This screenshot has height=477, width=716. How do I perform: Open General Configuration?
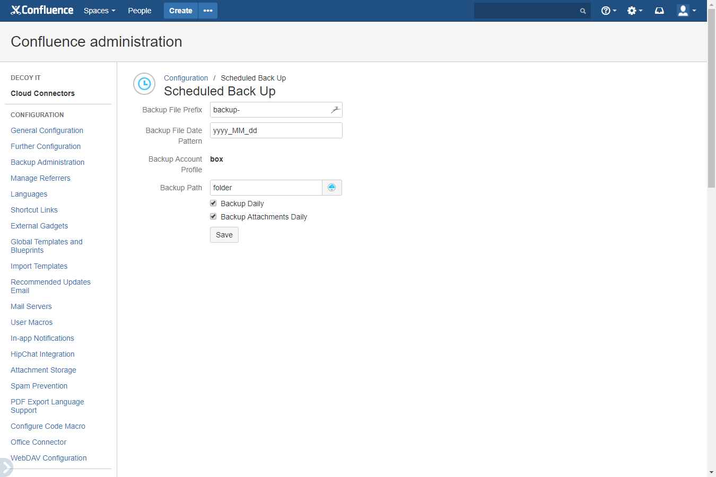coord(47,130)
